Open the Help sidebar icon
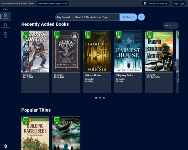 [x=6, y=35]
